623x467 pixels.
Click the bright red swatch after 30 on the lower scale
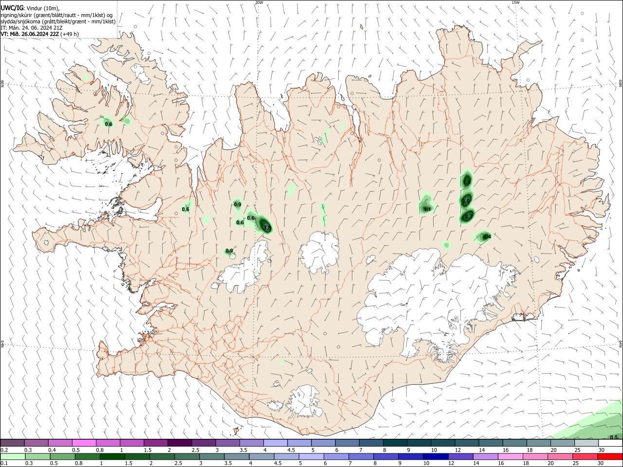click(610, 457)
